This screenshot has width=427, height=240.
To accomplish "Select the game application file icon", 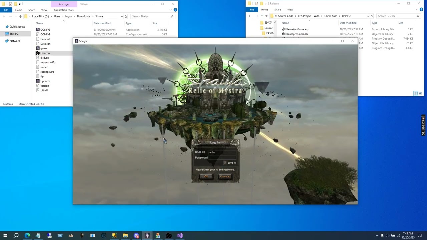I will tap(38, 48).
